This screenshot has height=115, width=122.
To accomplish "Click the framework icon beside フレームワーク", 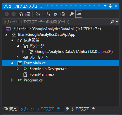I will coord(25,57).
